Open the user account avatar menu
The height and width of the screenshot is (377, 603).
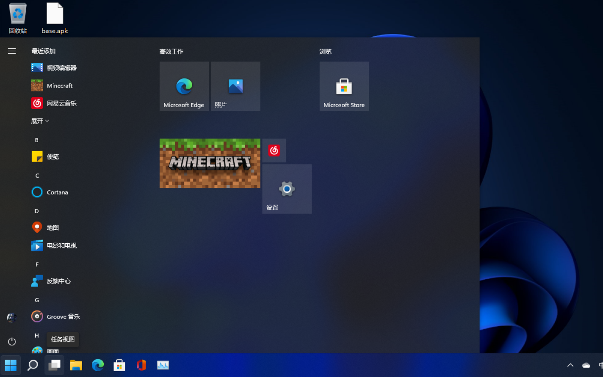click(12, 317)
